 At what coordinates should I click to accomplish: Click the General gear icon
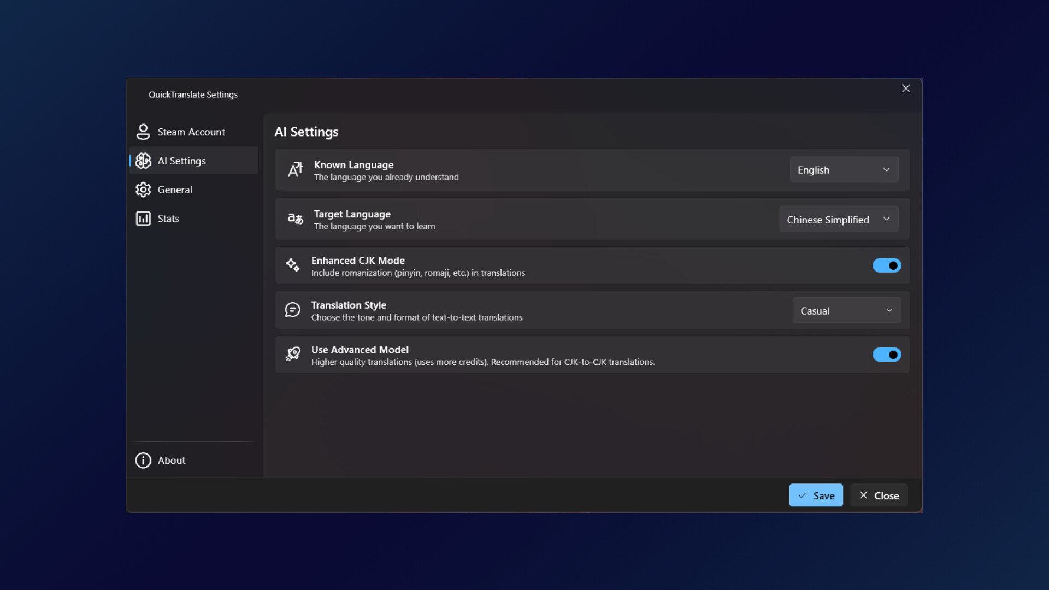click(x=143, y=190)
